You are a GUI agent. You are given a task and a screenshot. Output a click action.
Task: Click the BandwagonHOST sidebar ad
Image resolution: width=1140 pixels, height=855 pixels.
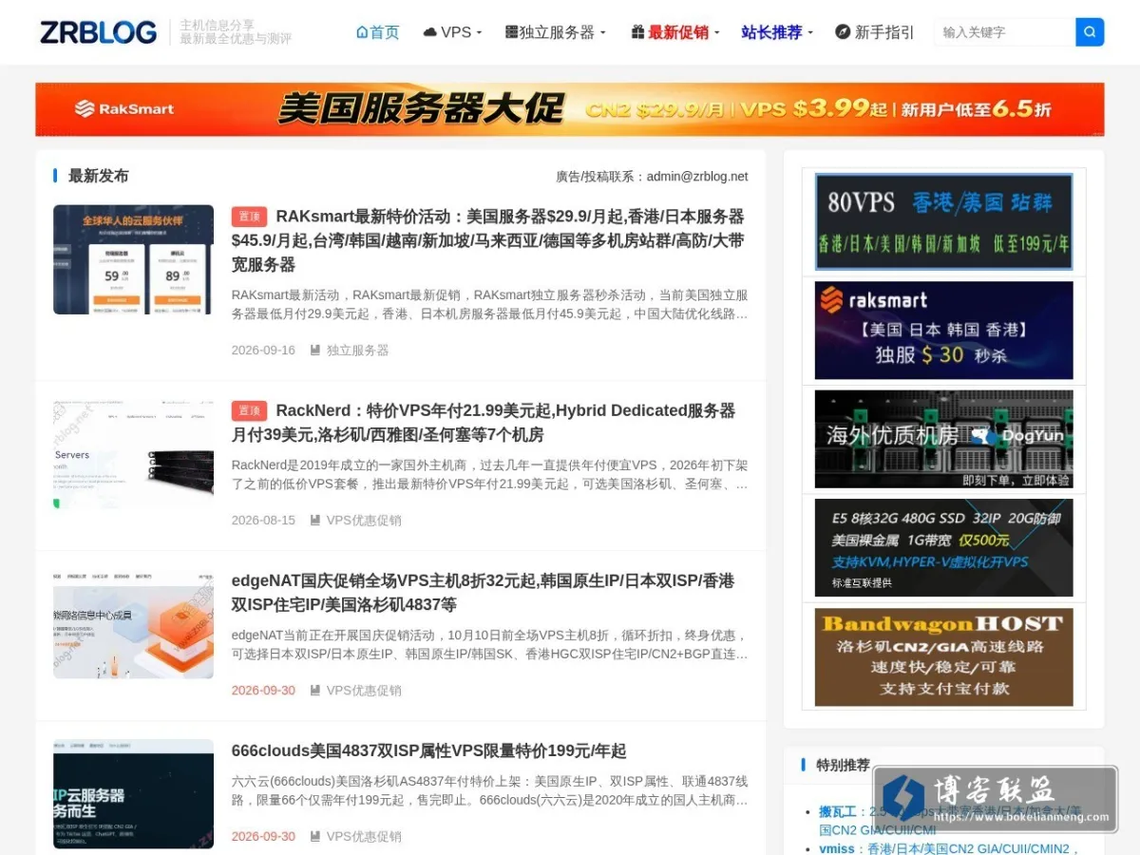[x=943, y=656]
